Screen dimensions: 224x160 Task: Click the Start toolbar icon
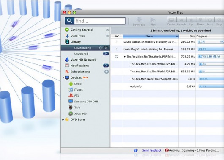[x=210, y=19]
